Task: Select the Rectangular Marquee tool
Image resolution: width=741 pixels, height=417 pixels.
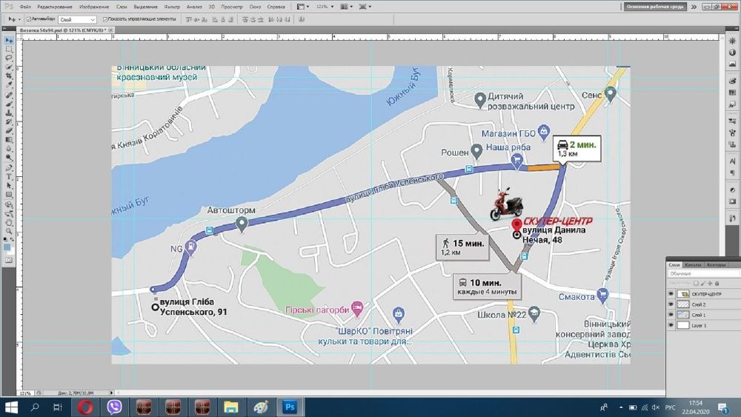Action: [9, 49]
